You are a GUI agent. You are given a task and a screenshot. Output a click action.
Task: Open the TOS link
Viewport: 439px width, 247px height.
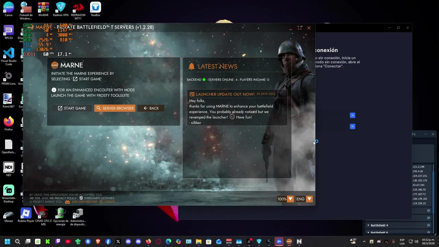pos(35,198)
